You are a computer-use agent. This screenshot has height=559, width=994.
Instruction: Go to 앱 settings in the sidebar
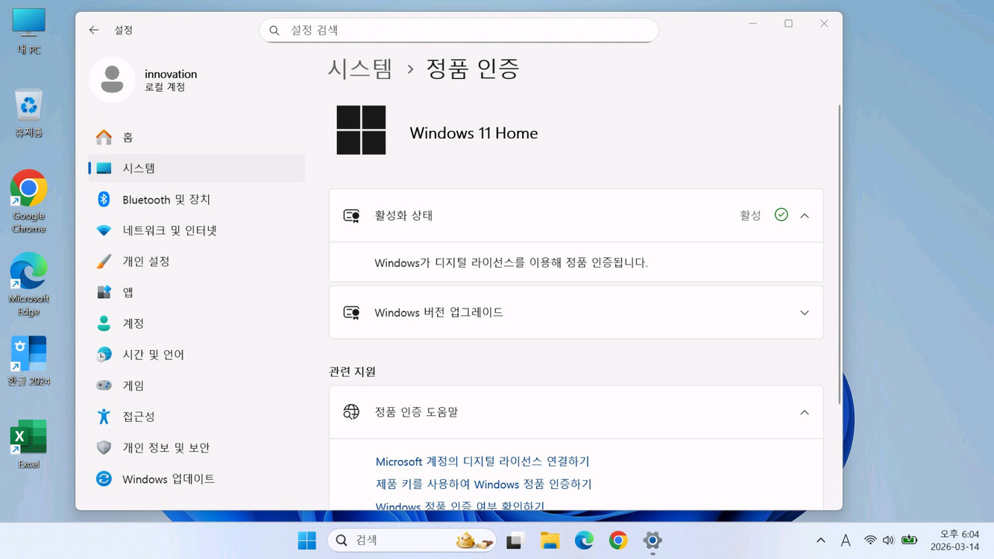point(127,292)
